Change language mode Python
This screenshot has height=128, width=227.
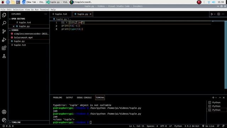[178, 126]
